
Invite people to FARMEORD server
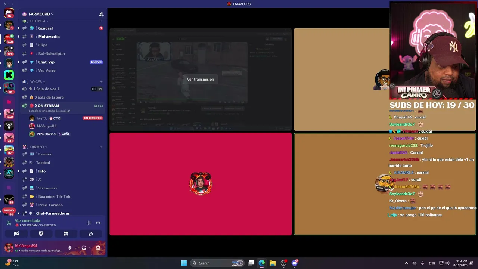[x=101, y=14]
